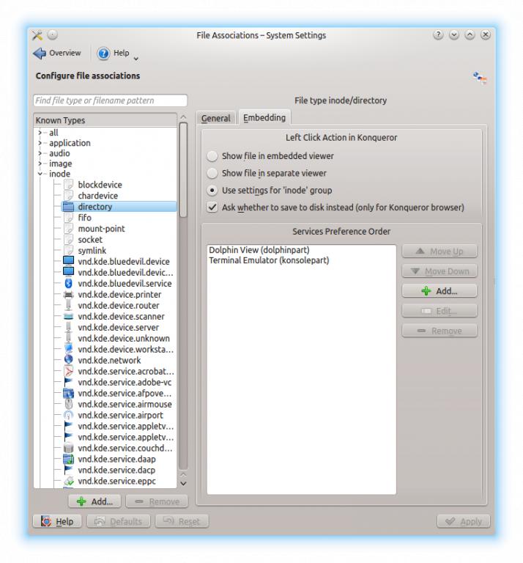Collapse the 'inode' tree branch
The height and width of the screenshot is (563, 523).
click(x=40, y=174)
